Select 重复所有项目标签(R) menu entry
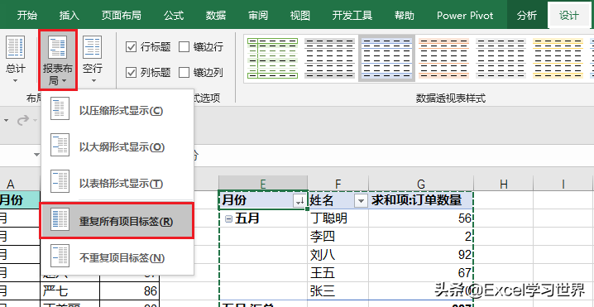594x307 pixels. tap(117, 221)
